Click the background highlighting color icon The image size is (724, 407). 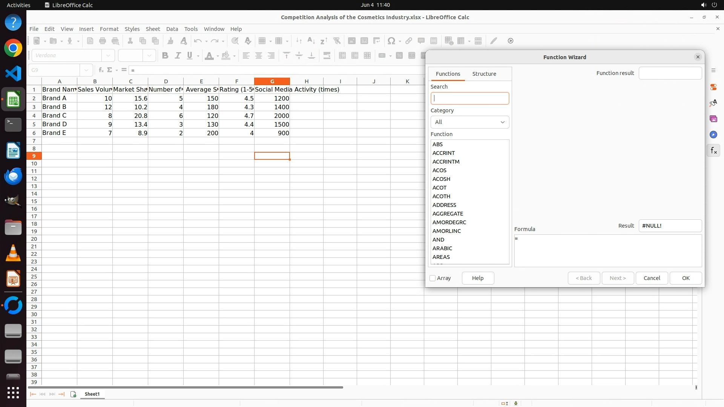pos(226,56)
